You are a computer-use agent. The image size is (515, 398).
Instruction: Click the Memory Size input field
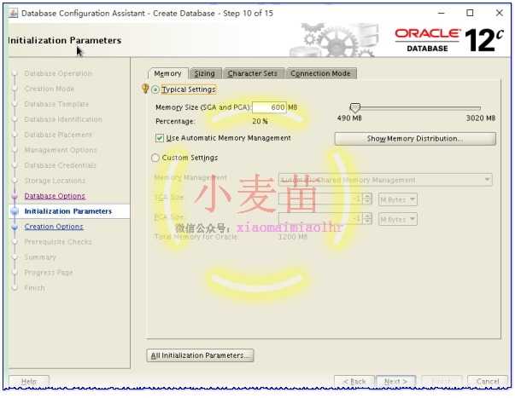click(x=269, y=107)
